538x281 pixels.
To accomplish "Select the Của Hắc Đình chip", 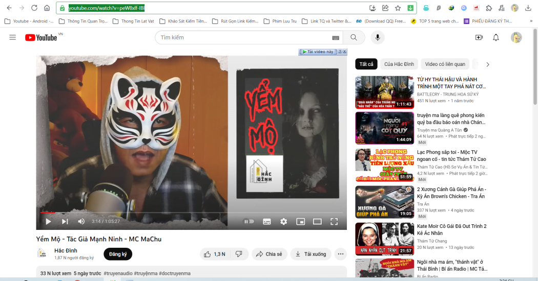I will [x=399, y=64].
